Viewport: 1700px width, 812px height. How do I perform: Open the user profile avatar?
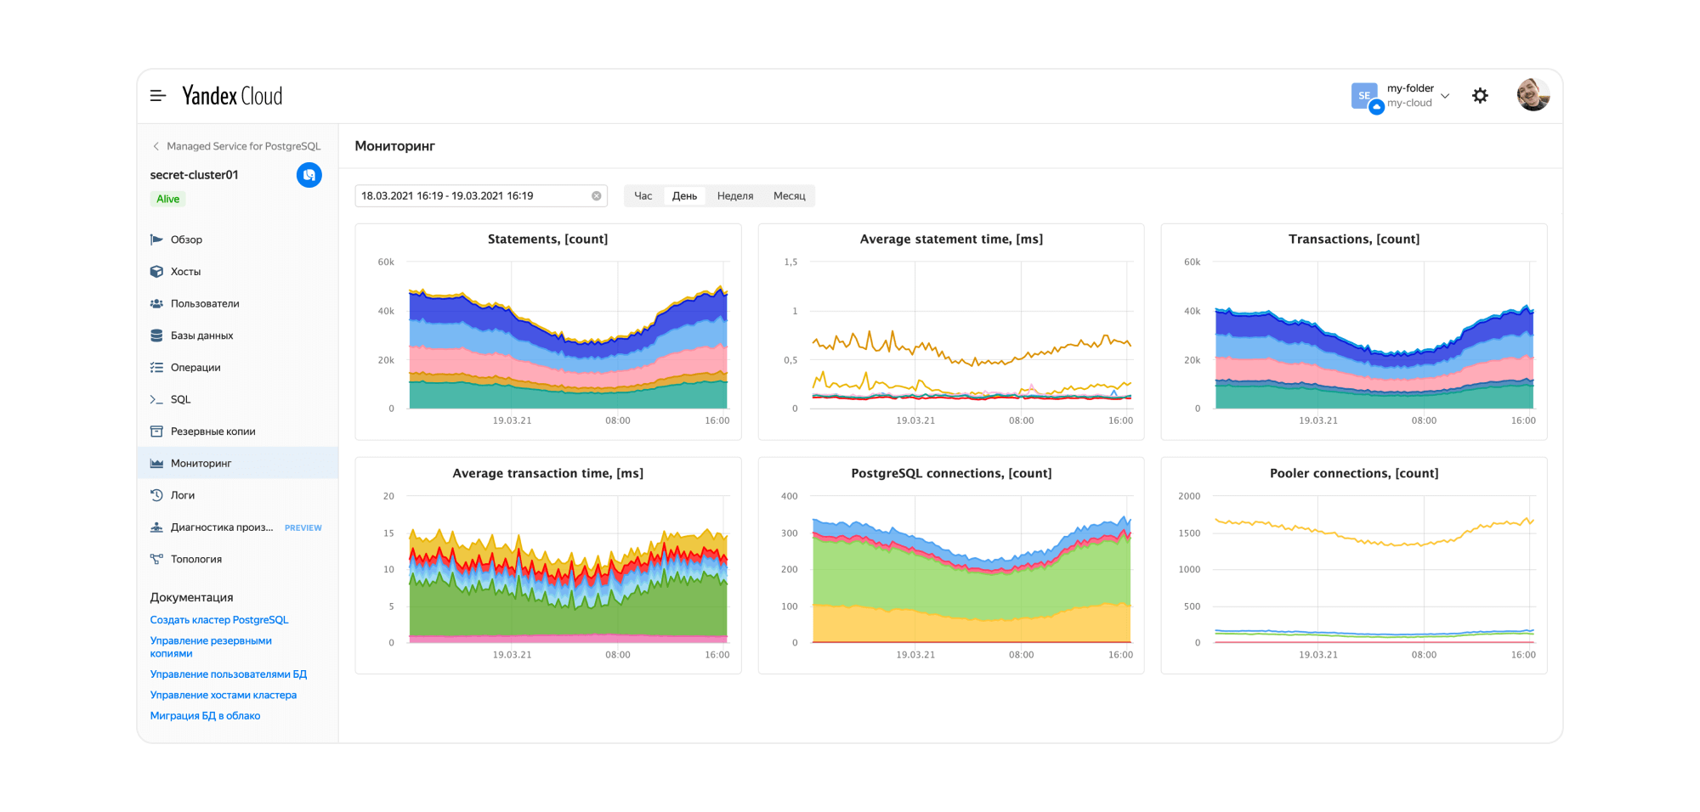(1533, 95)
